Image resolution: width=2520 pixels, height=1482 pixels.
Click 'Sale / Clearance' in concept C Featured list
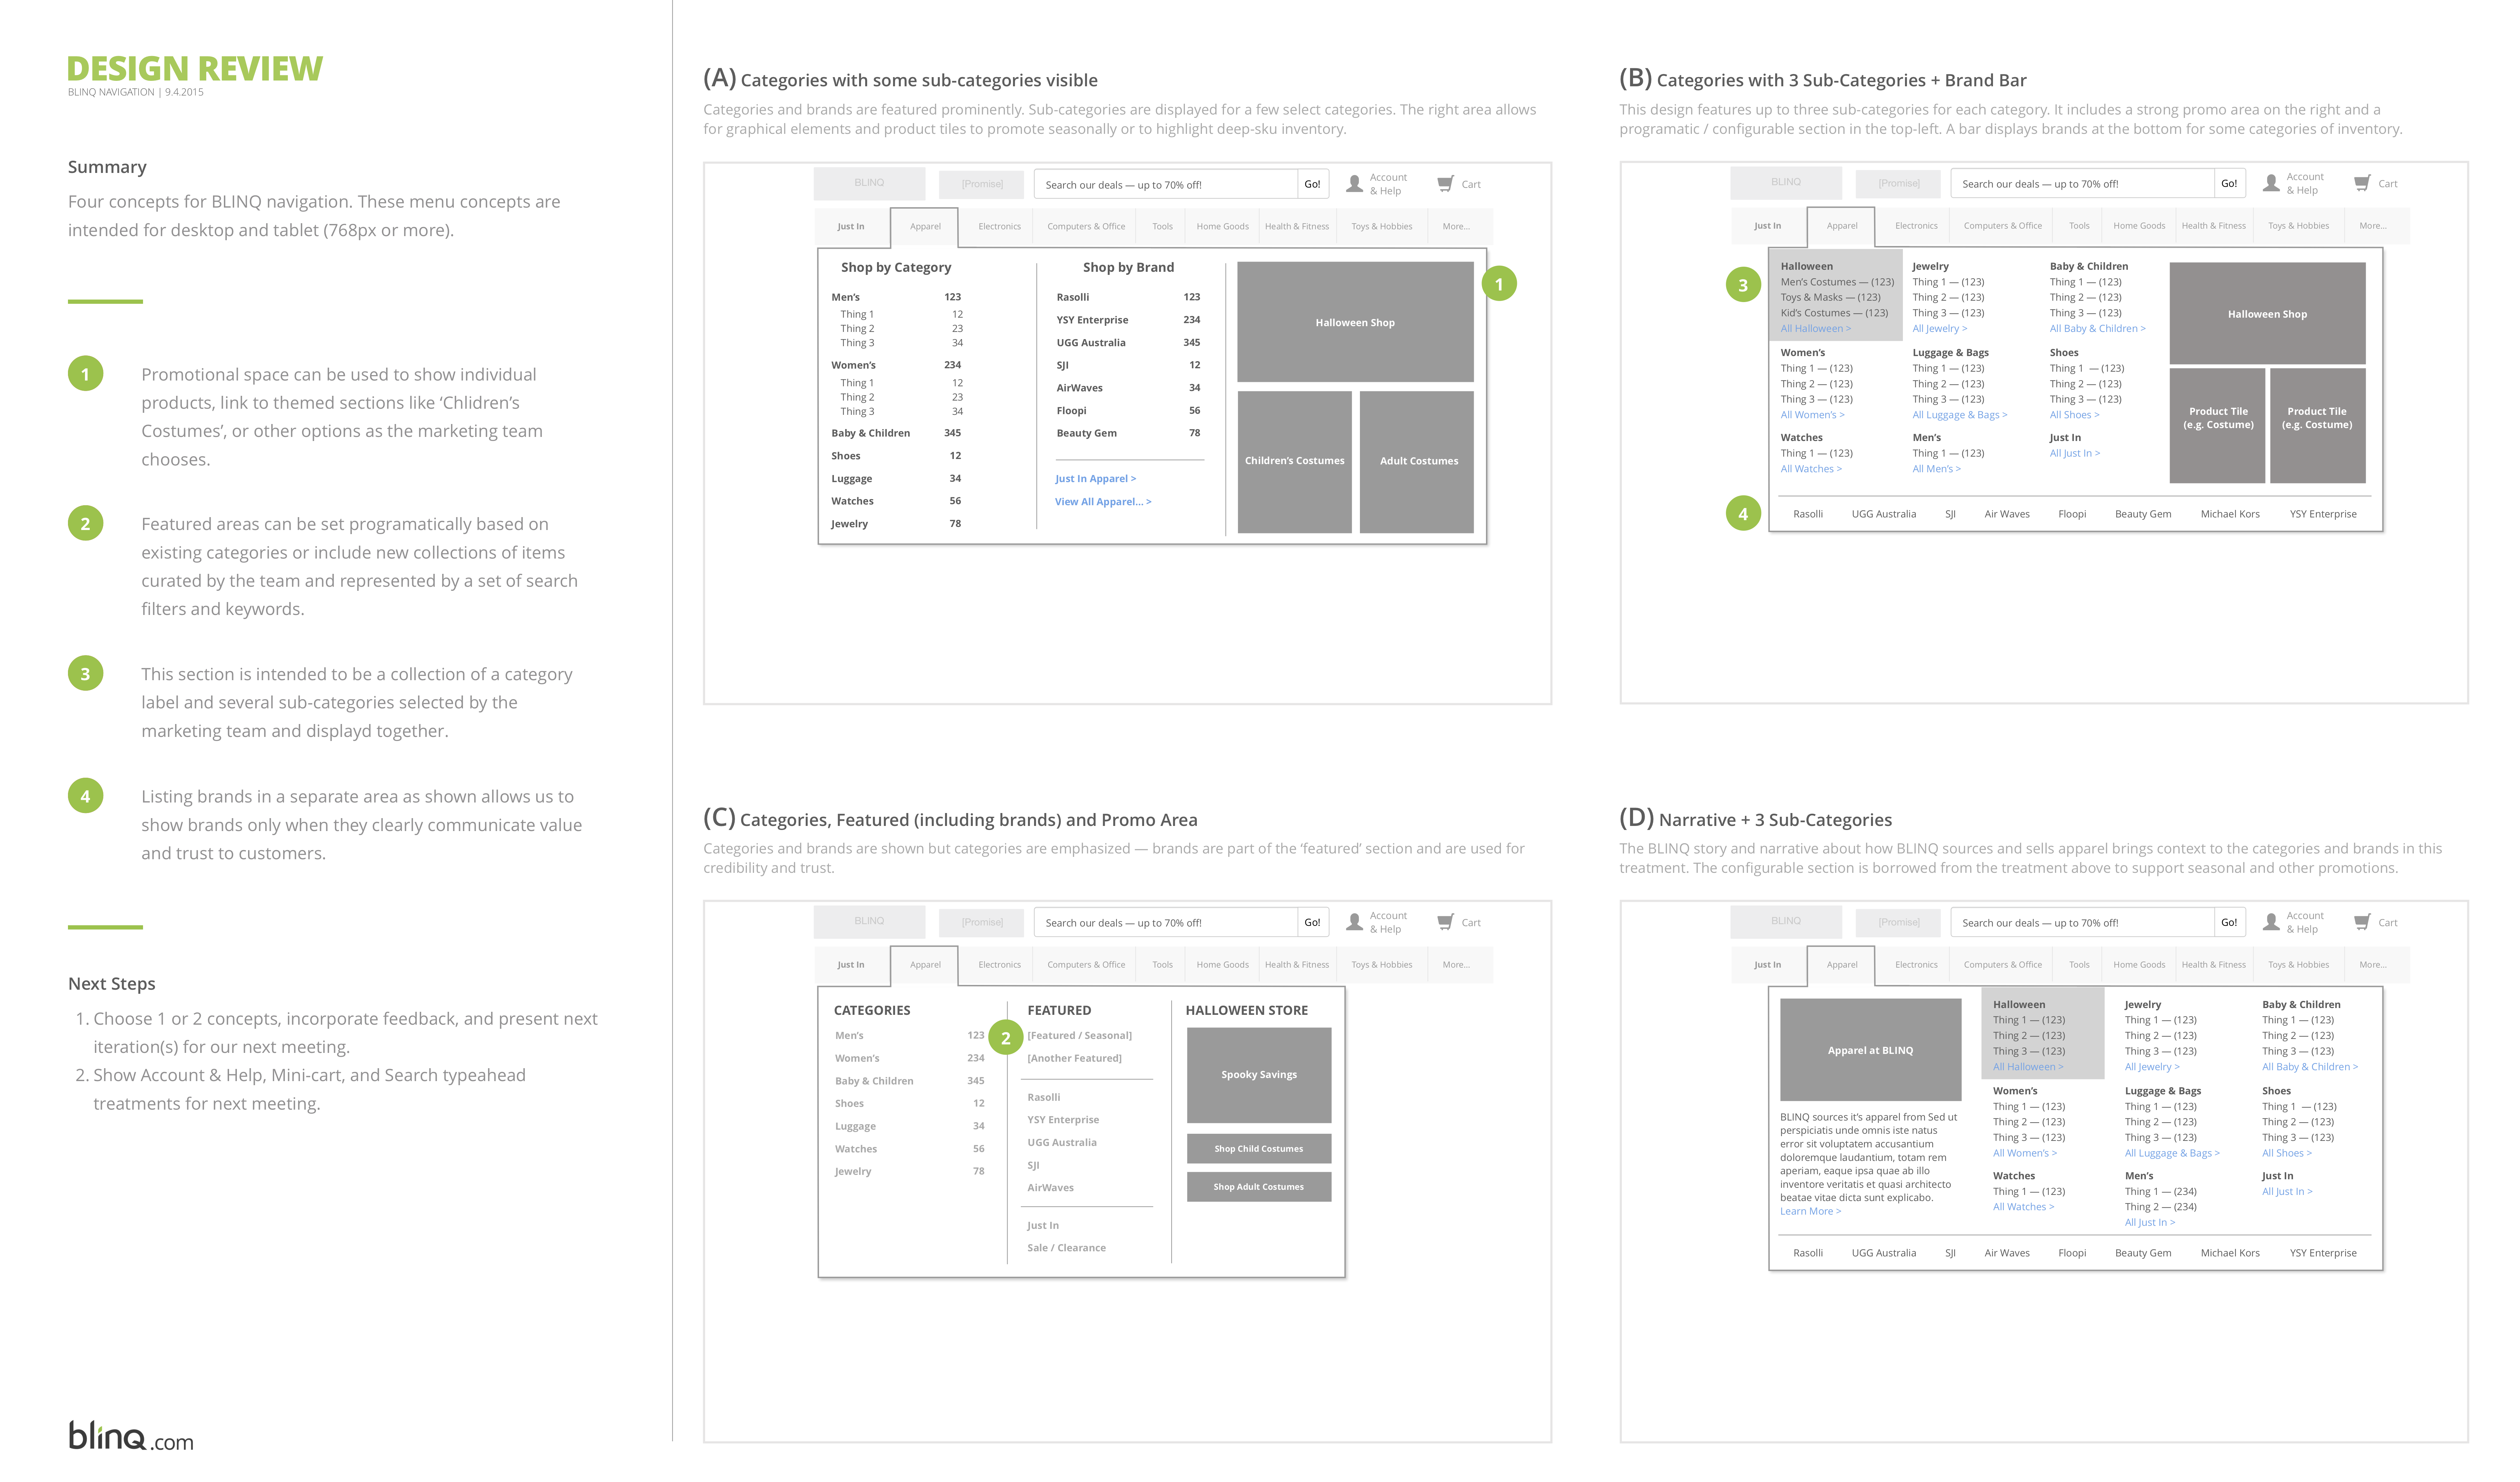coord(1066,1248)
